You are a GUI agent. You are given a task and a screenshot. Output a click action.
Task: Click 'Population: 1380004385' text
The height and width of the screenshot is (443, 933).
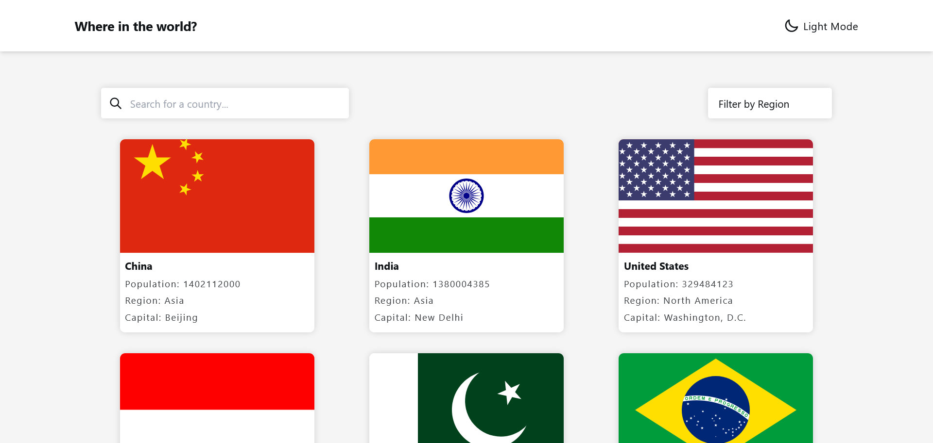[x=432, y=284]
